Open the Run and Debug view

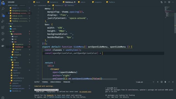click(3, 21)
